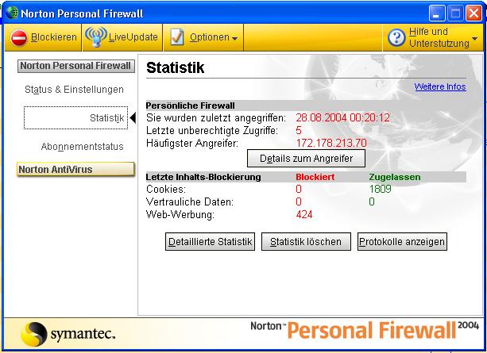The height and width of the screenshot is (353, 487).
Task: Close the Norton Personal Firewall window
Action: click(x=474, y=13)
